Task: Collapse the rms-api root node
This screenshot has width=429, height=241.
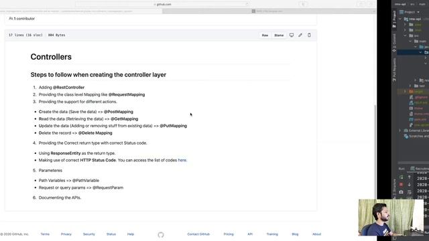Action: pyautogui.click(x=401, y=19)
